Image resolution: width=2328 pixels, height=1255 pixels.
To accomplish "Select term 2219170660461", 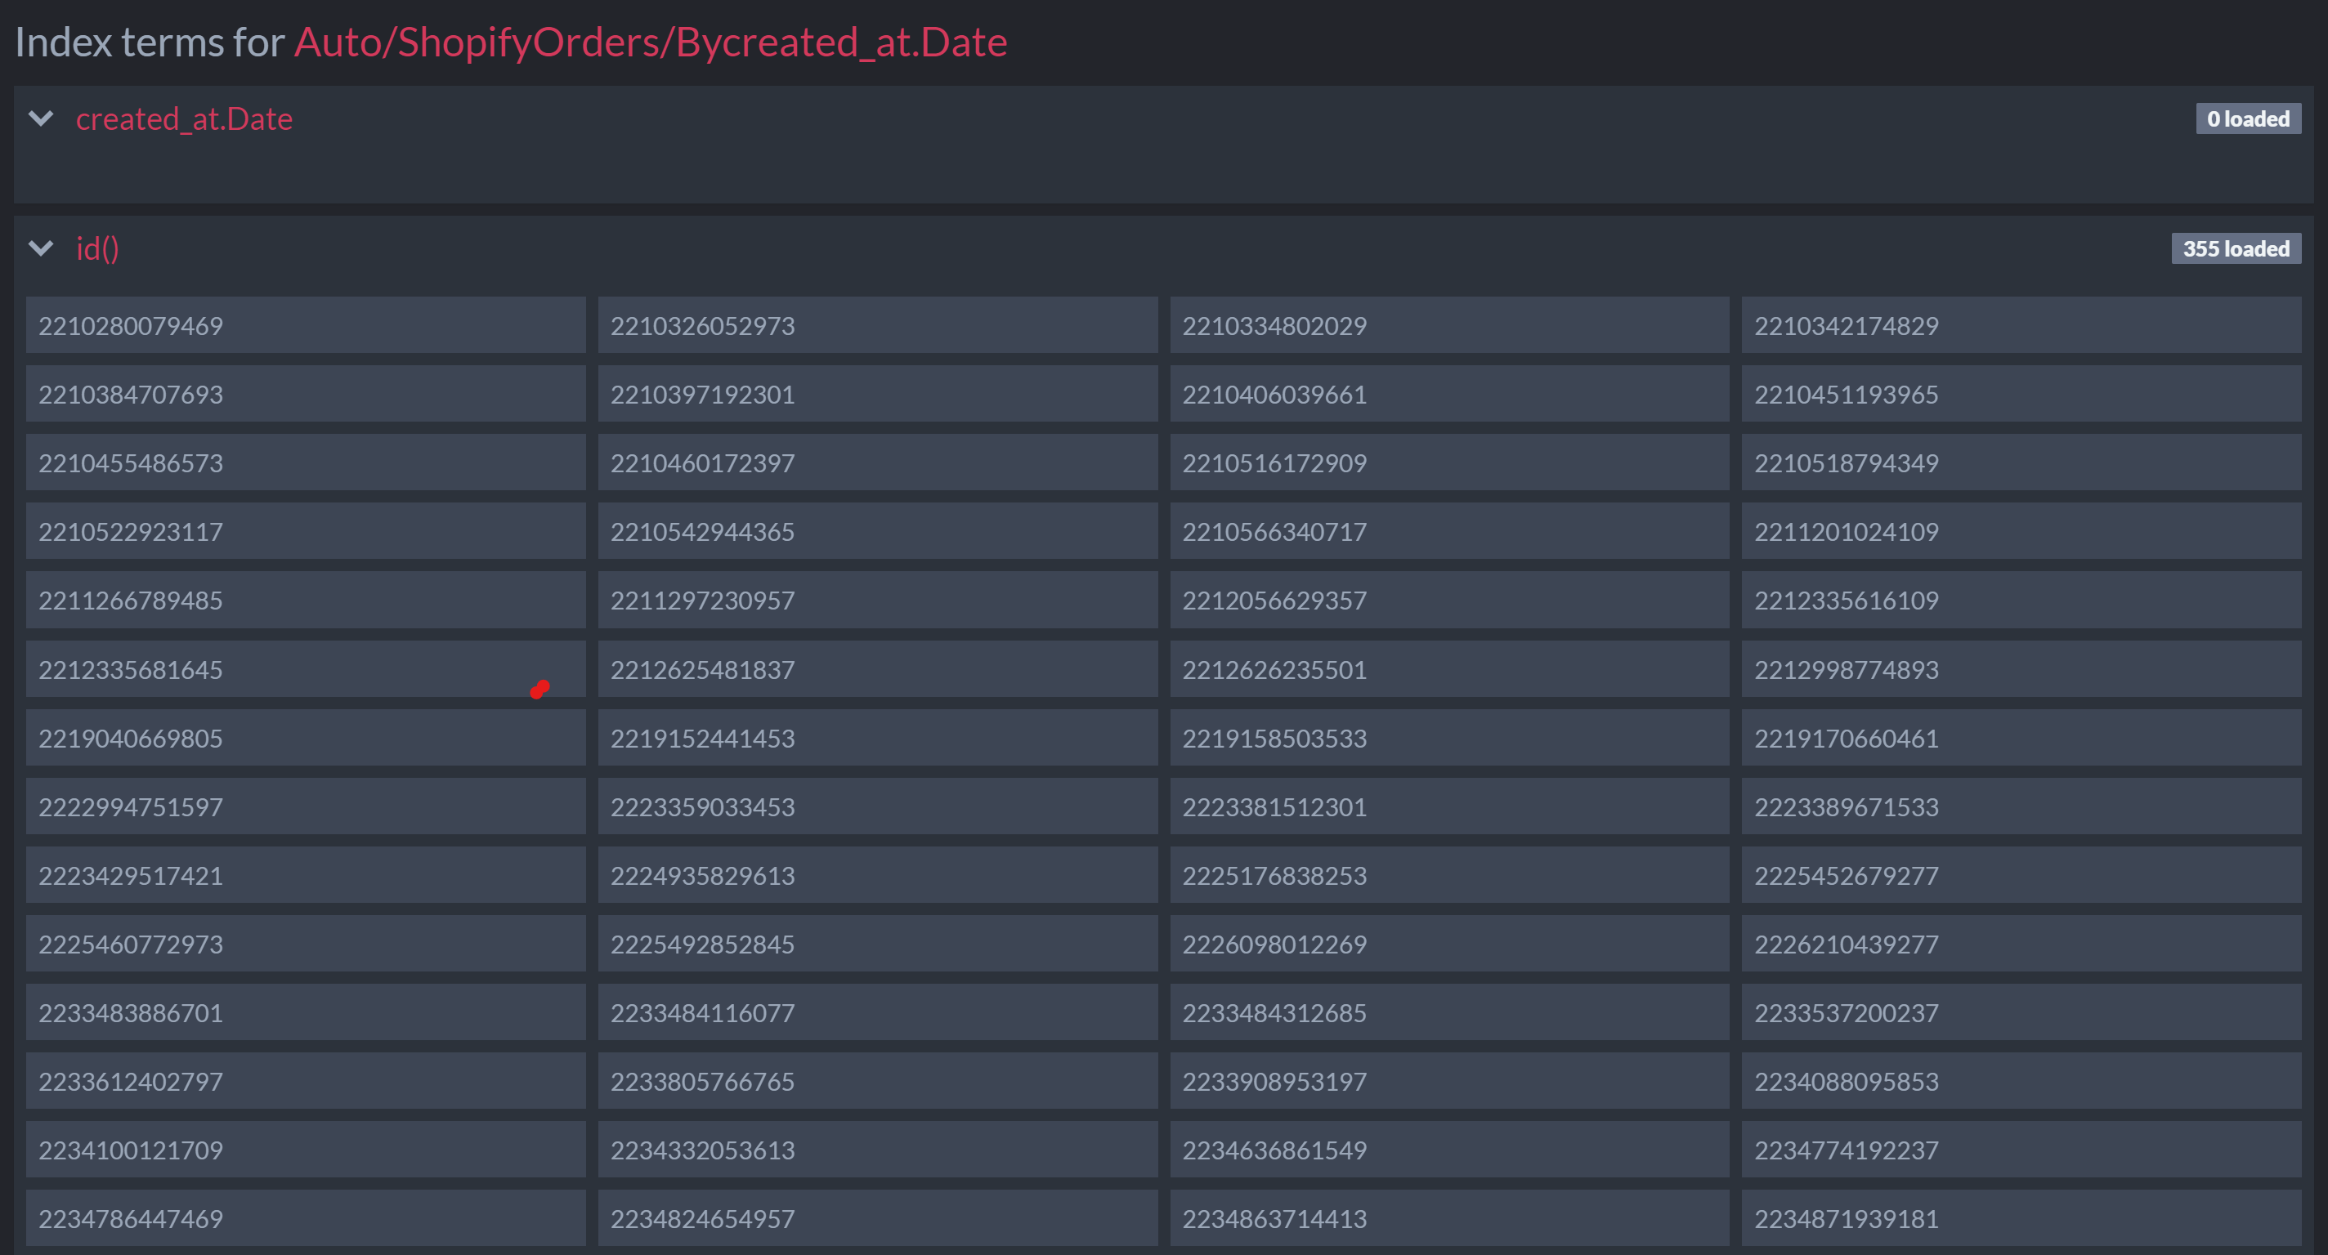I will click(2021, 738).
